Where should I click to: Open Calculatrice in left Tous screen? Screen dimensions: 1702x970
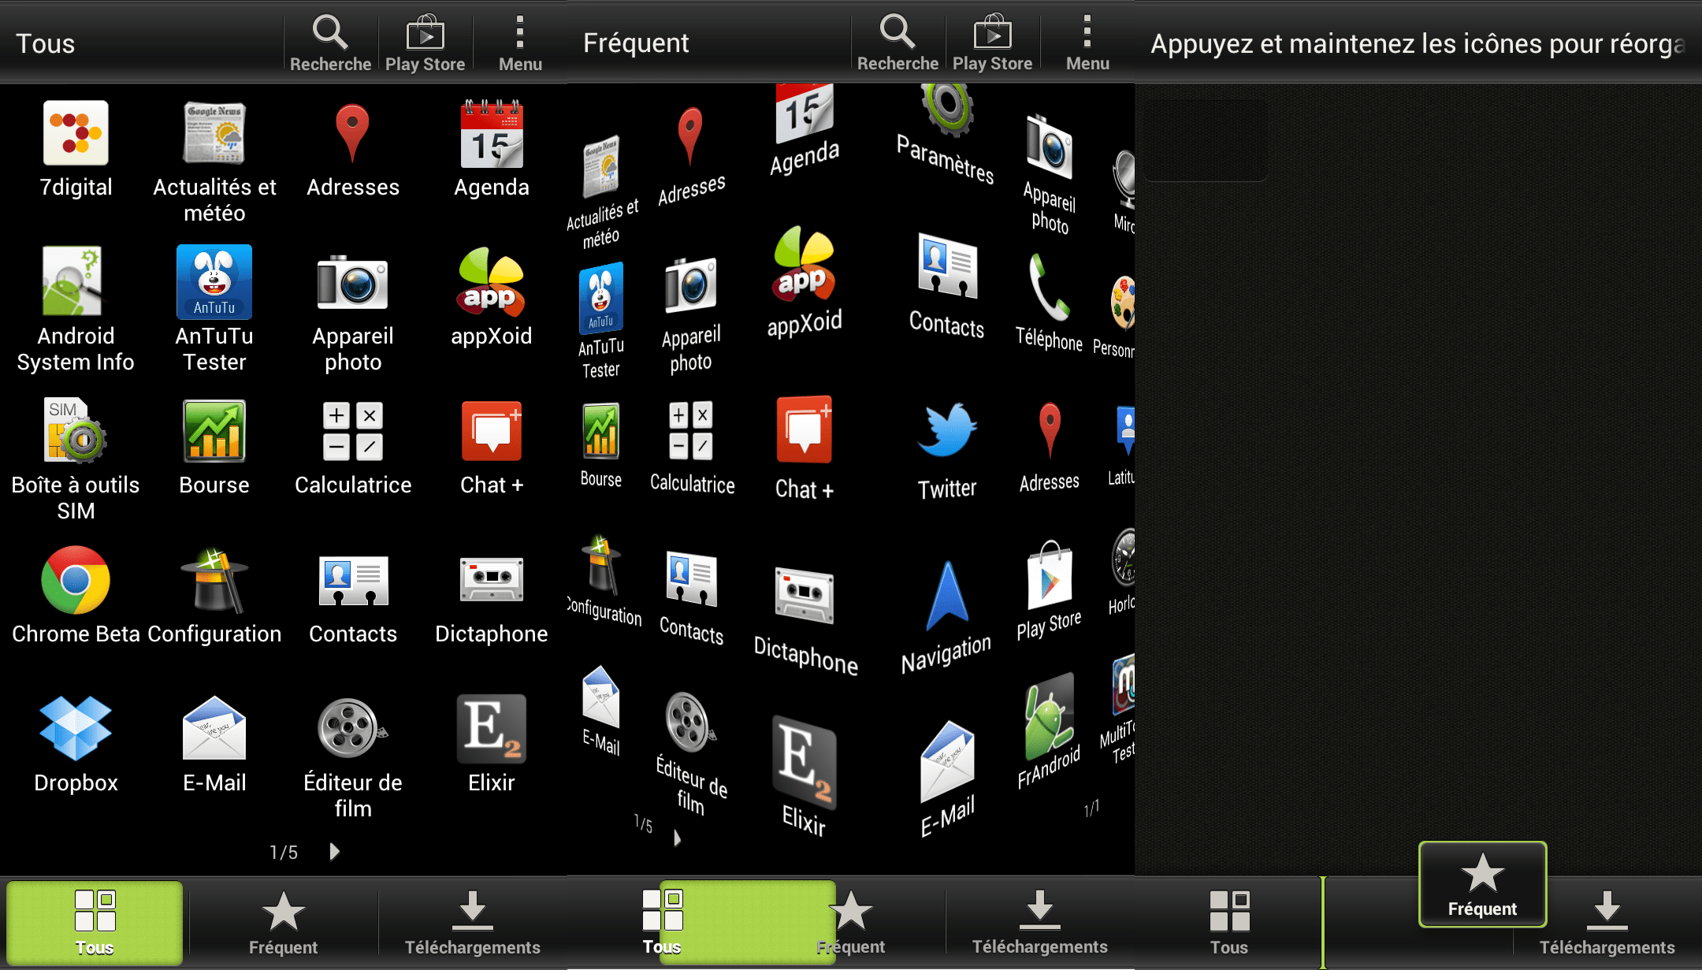(x=353, y=448)
